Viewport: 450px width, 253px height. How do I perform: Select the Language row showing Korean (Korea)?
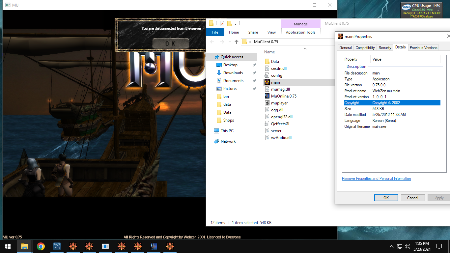coord(392,121)
